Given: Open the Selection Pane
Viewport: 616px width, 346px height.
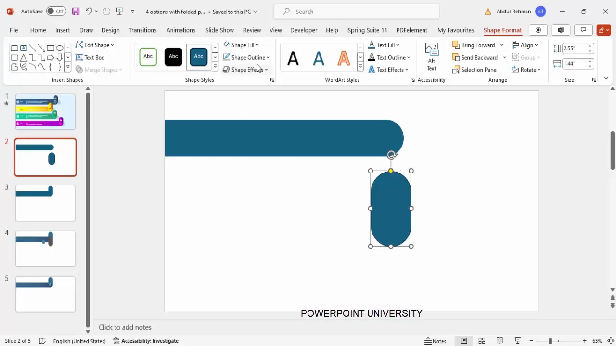Looking at the screenshot, I should tap(475, 70).
